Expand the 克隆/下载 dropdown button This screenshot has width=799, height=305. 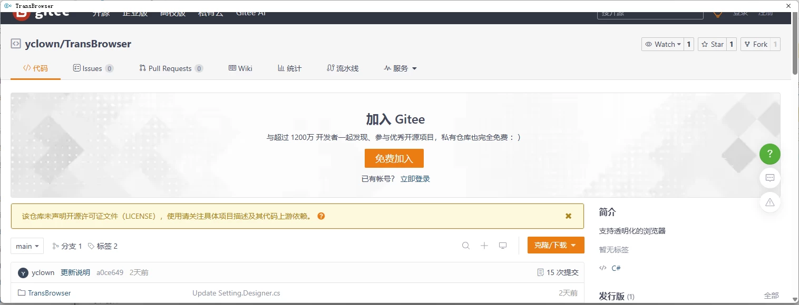(556, 245)
